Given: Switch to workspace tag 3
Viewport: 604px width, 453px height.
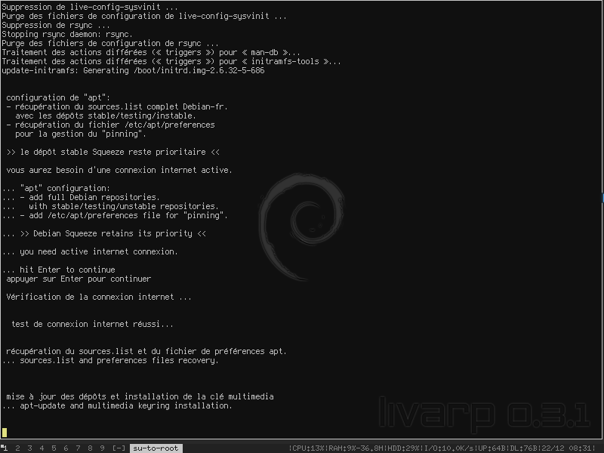Looking at the screenshot, I should coord(29,448).
